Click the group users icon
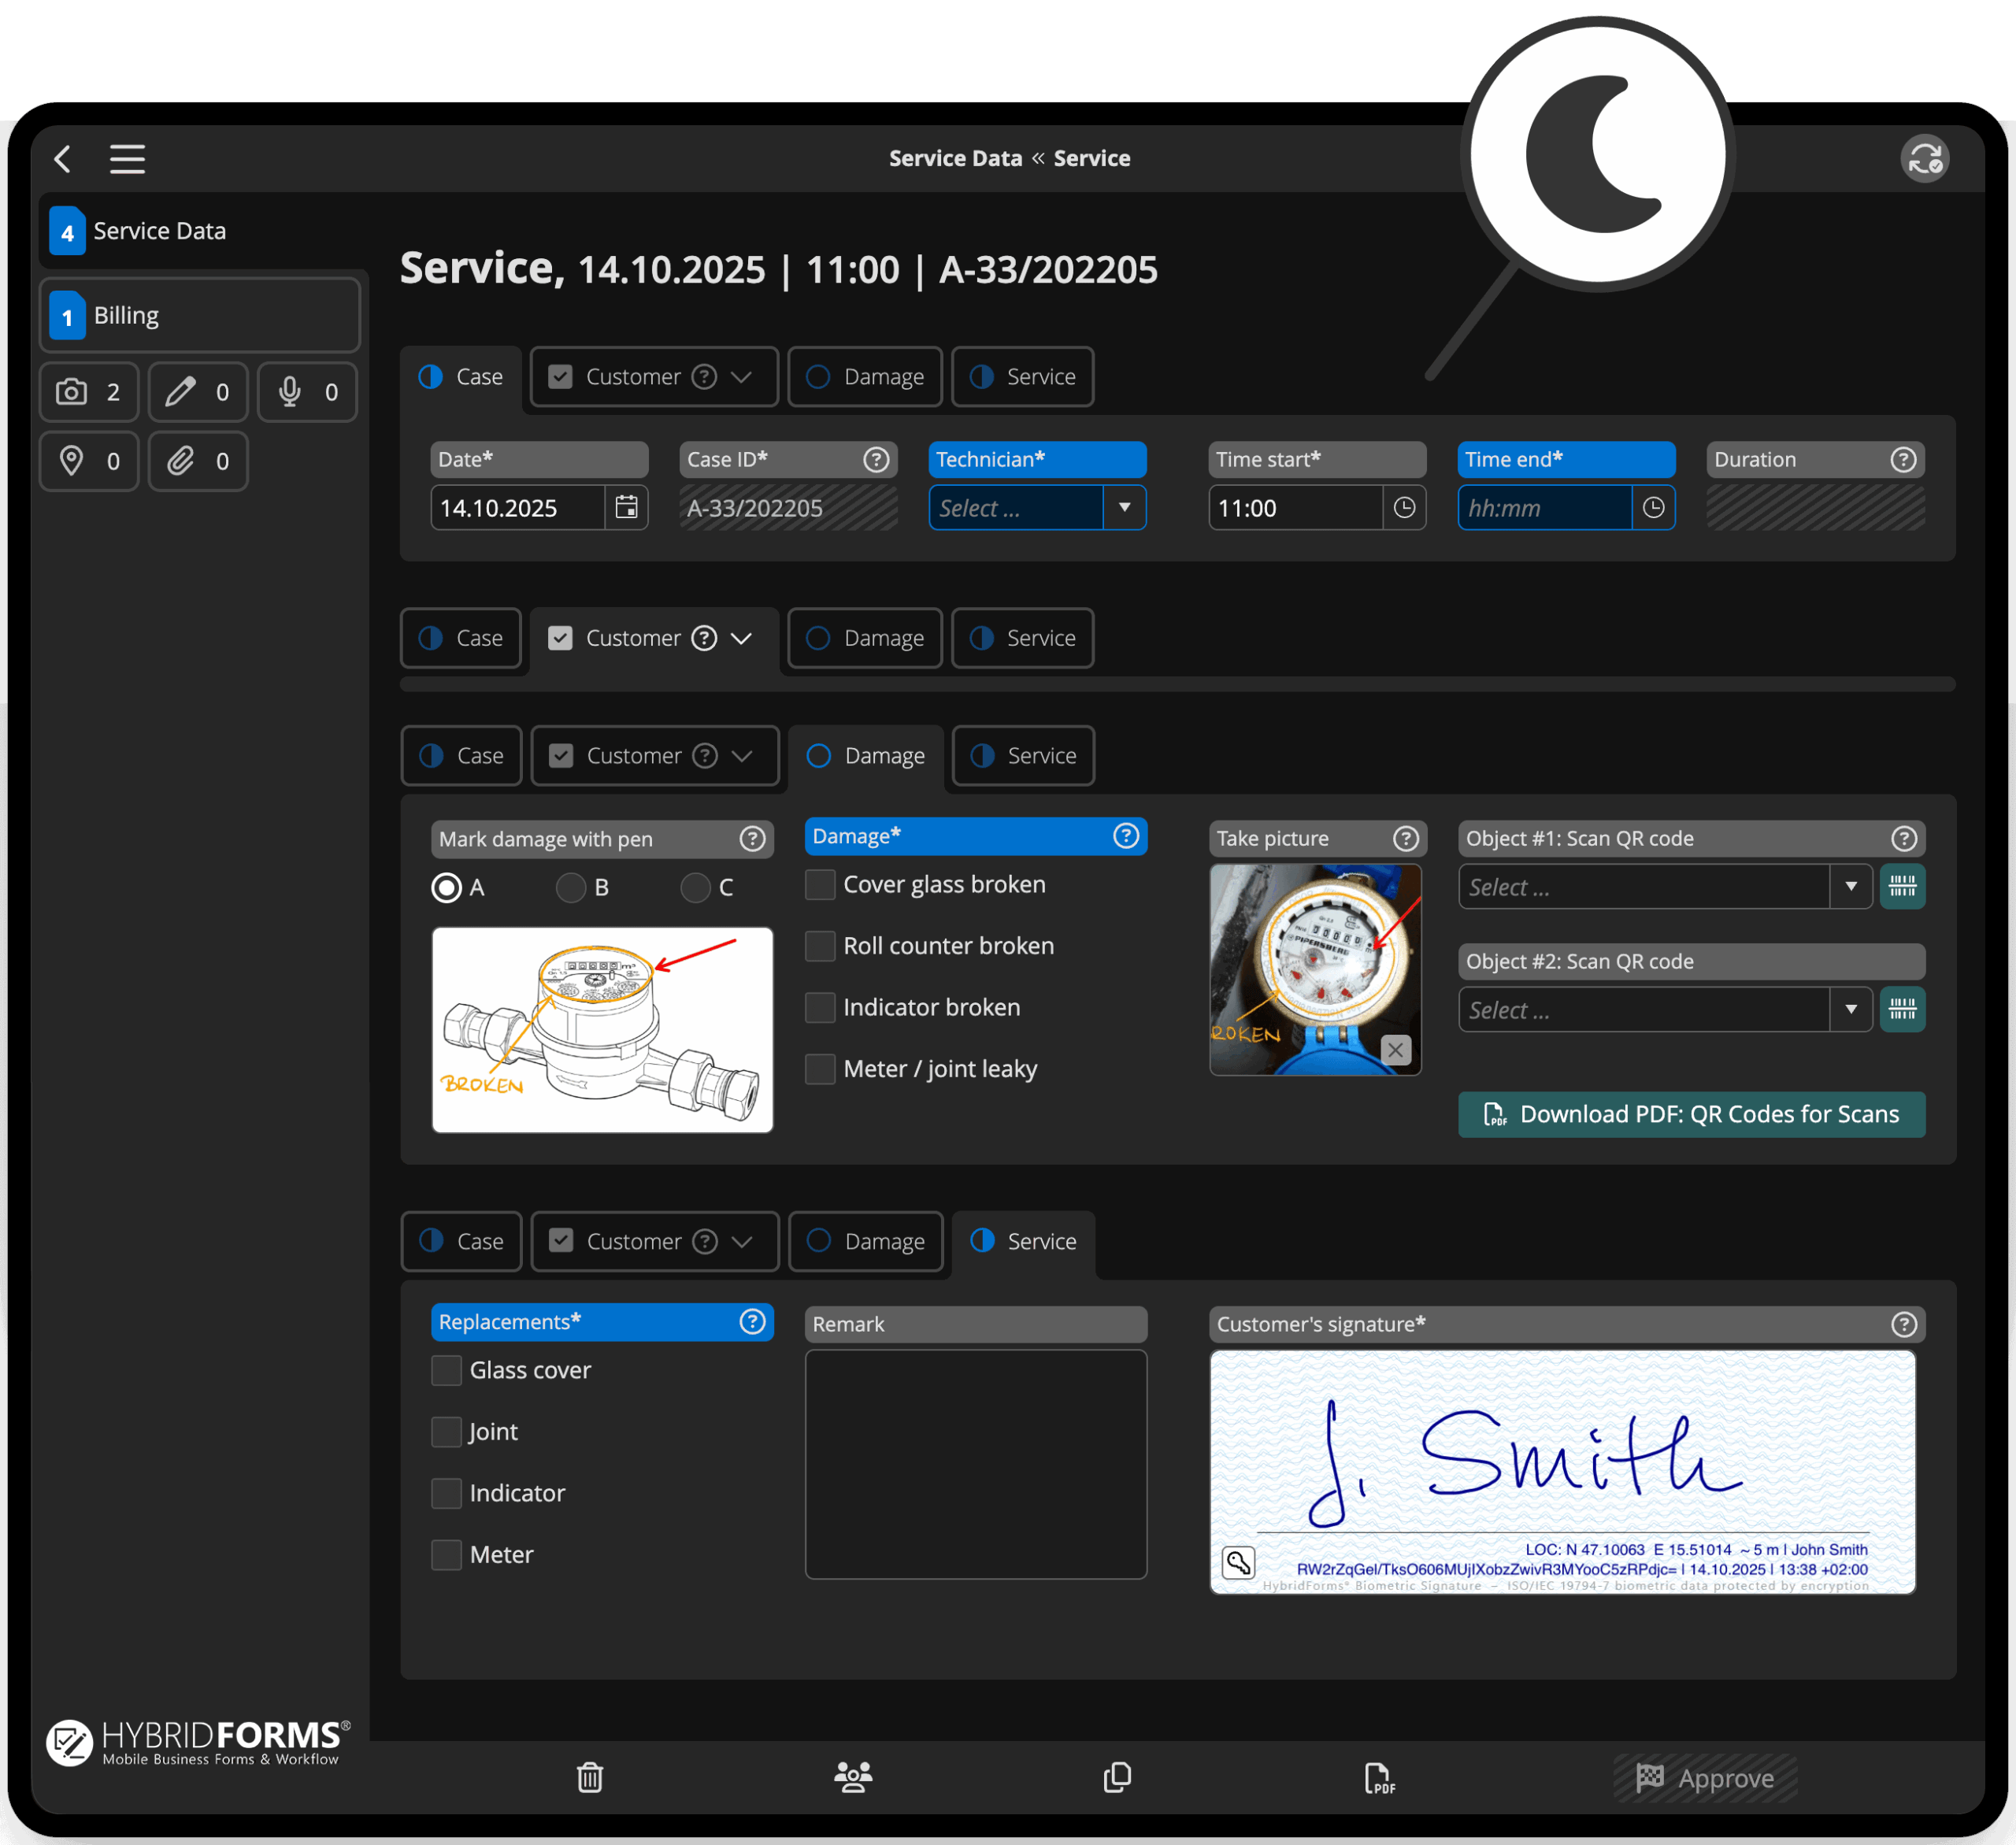The image size is (2016, 1845). tap(852, 1777)
